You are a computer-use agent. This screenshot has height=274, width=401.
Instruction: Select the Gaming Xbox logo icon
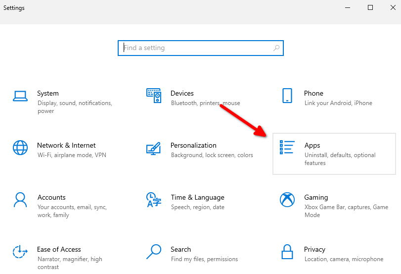pos(287,200)
